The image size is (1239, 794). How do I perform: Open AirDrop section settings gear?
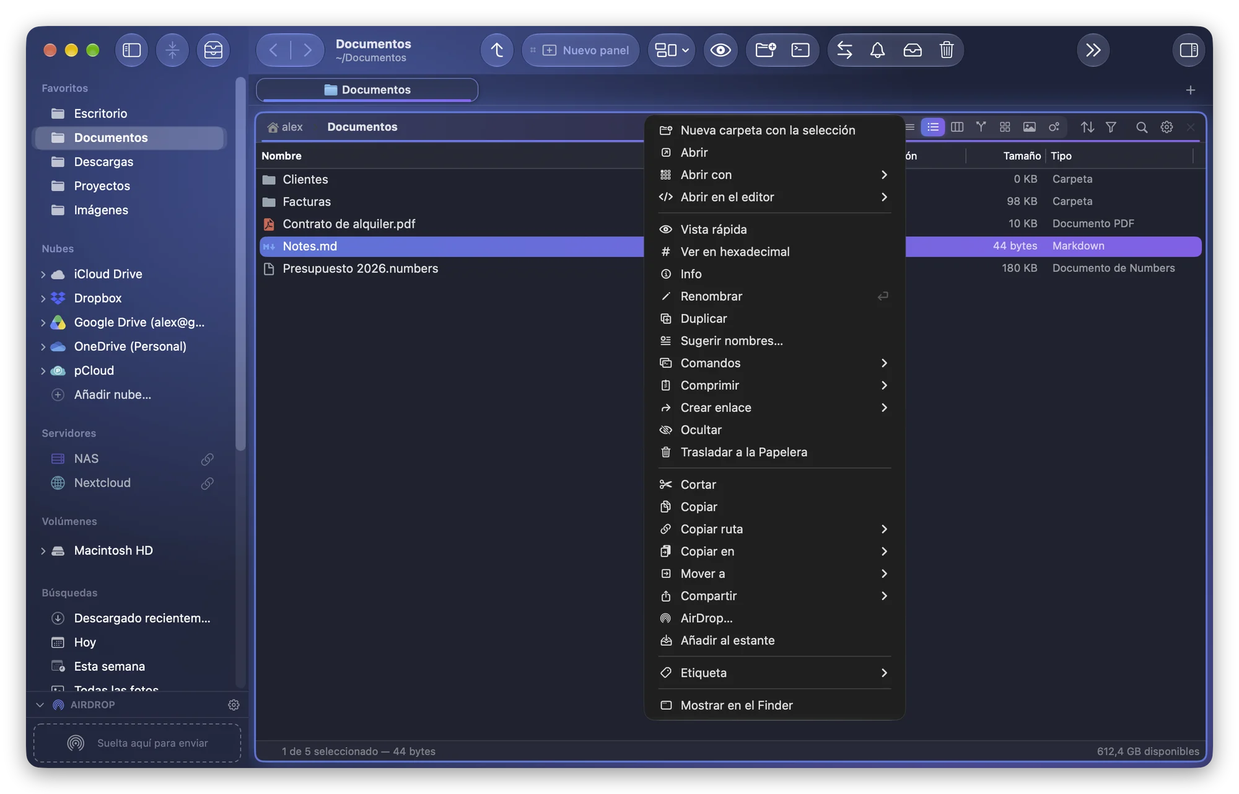[234, 705]
